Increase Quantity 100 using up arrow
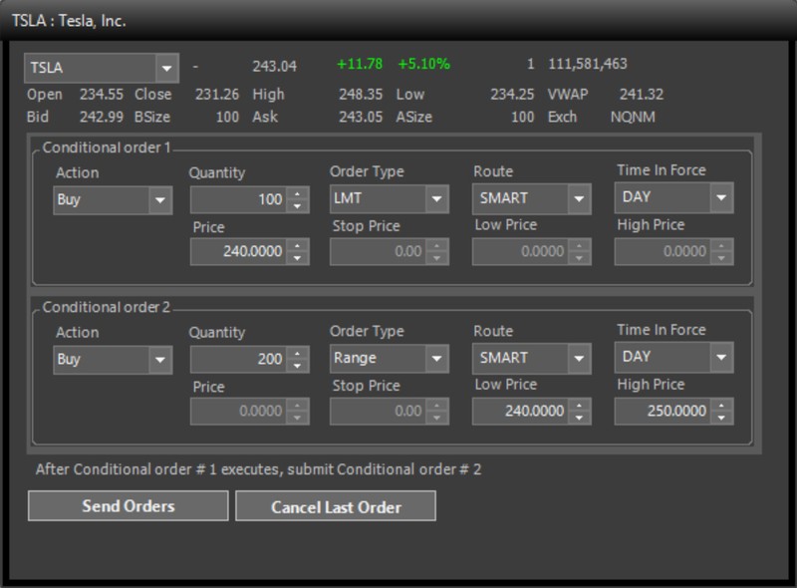This screenshot has width=797, height=588. point(297,193)
